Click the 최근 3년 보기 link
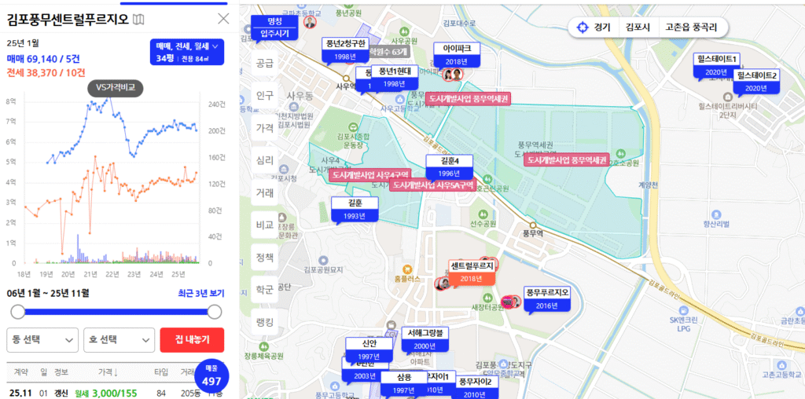805x399 pixels. pos(200,293)
